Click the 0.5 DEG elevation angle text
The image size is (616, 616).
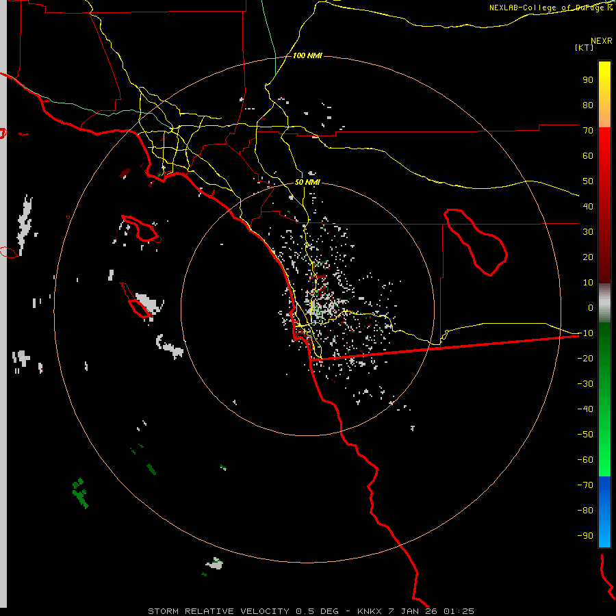(317, 611)
